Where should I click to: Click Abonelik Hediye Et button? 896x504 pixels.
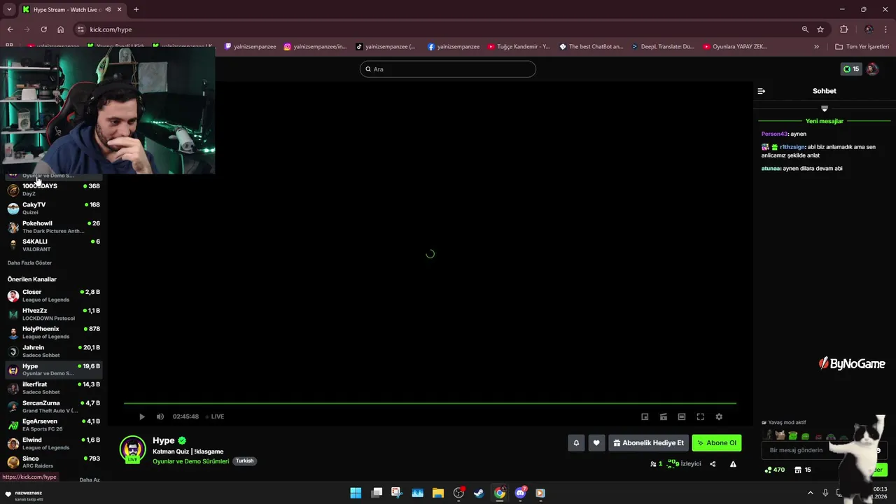click(x=648, y=442)
